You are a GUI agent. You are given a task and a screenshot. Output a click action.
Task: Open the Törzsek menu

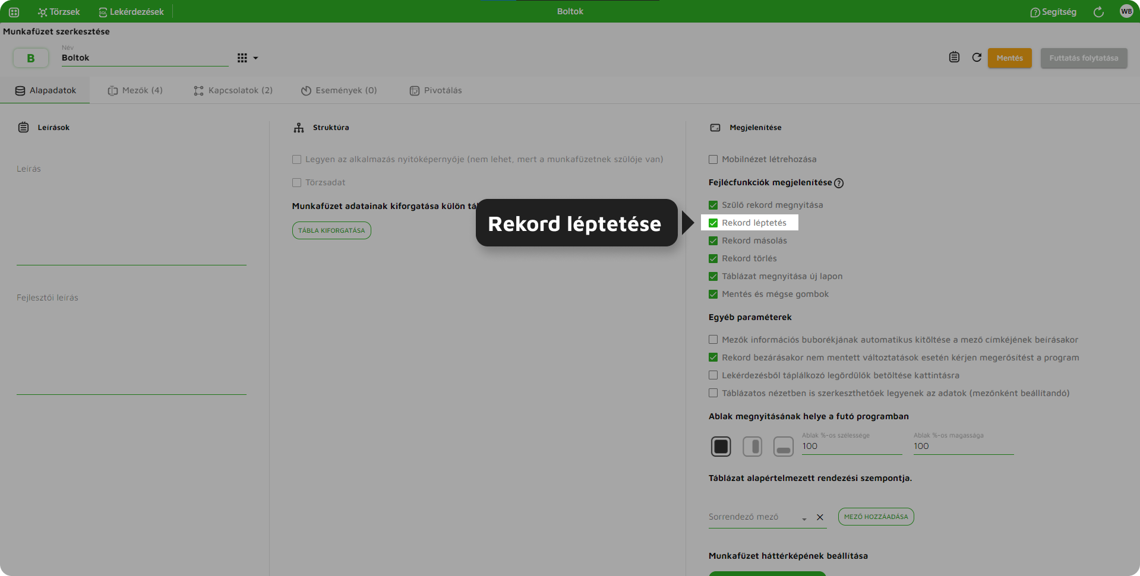(59, 12)
